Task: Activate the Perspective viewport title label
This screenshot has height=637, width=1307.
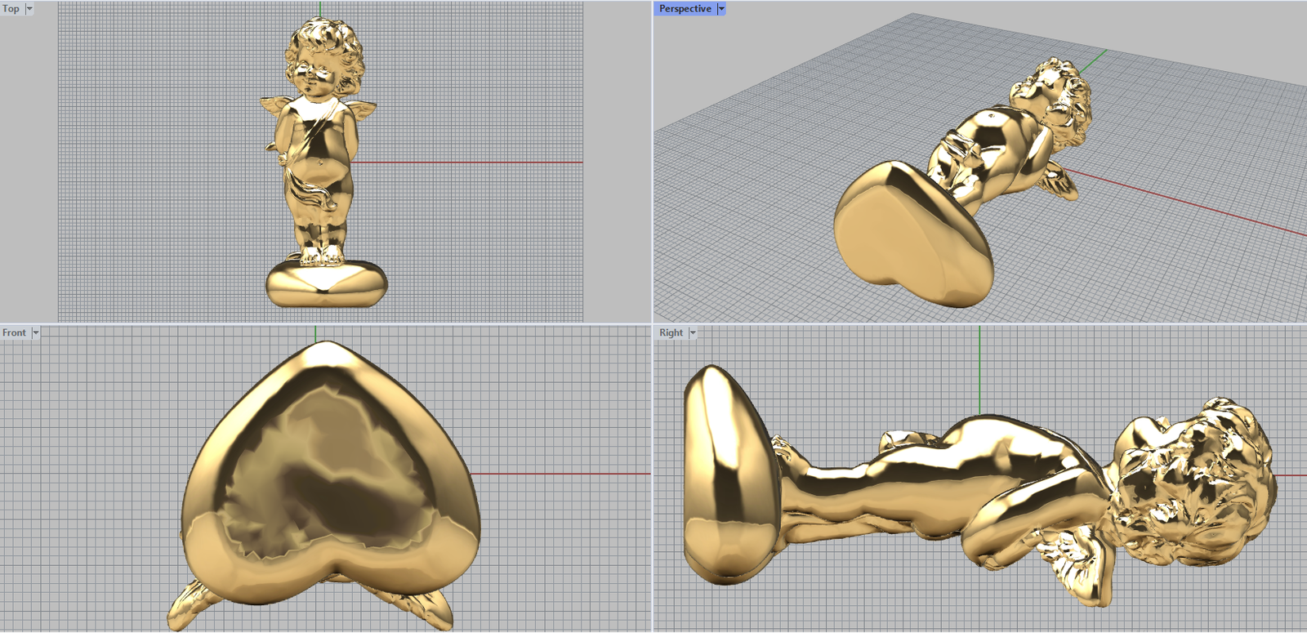Action: (x=685, y=9)
